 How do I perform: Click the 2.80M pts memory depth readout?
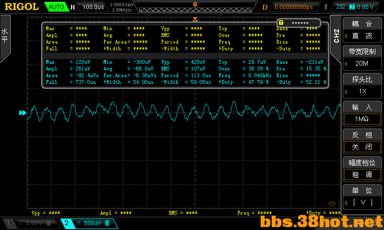(122, 10)
